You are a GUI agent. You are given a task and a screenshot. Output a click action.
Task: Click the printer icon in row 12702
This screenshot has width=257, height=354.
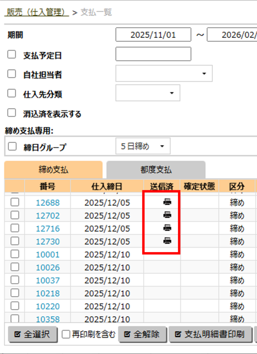[167, 215]
